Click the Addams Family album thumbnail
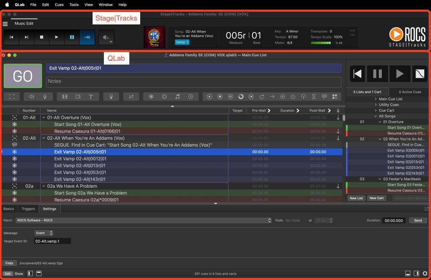The width and height of the screenshot is (431, 280). (154, 37)
